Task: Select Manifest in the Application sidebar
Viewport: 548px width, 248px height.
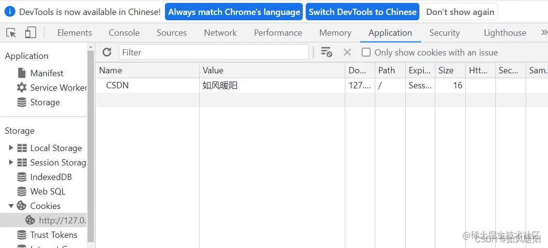Action: 47,73
